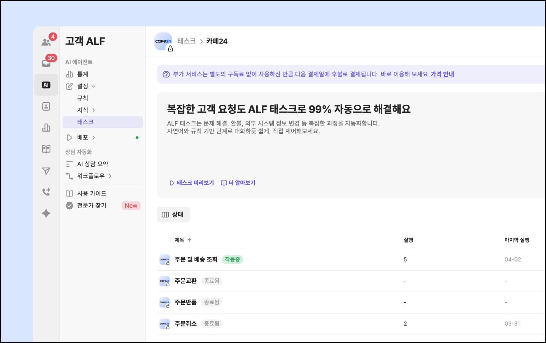Collapse the 설정 menu chevron

coord(93,86)
